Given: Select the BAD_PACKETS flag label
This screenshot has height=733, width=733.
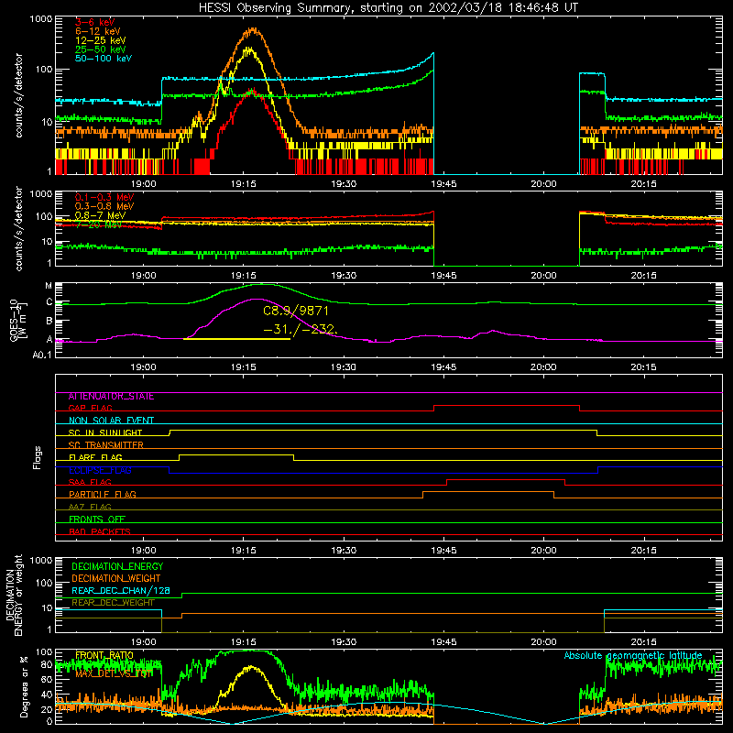Looking at the screenshot, I should (100, 531).
